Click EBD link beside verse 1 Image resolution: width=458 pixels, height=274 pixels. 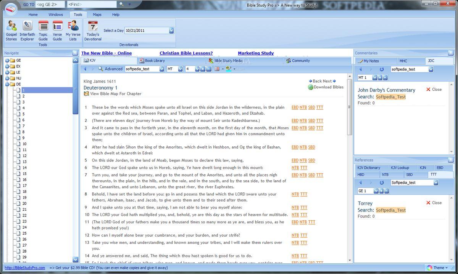tap(295, 107)
